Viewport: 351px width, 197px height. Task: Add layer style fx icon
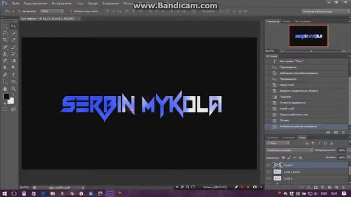point(309,187)
